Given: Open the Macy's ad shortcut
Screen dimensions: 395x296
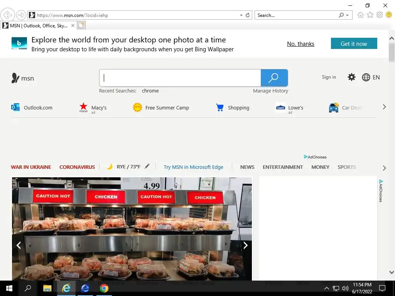Looking at the screenshot, I should point(93,108).
